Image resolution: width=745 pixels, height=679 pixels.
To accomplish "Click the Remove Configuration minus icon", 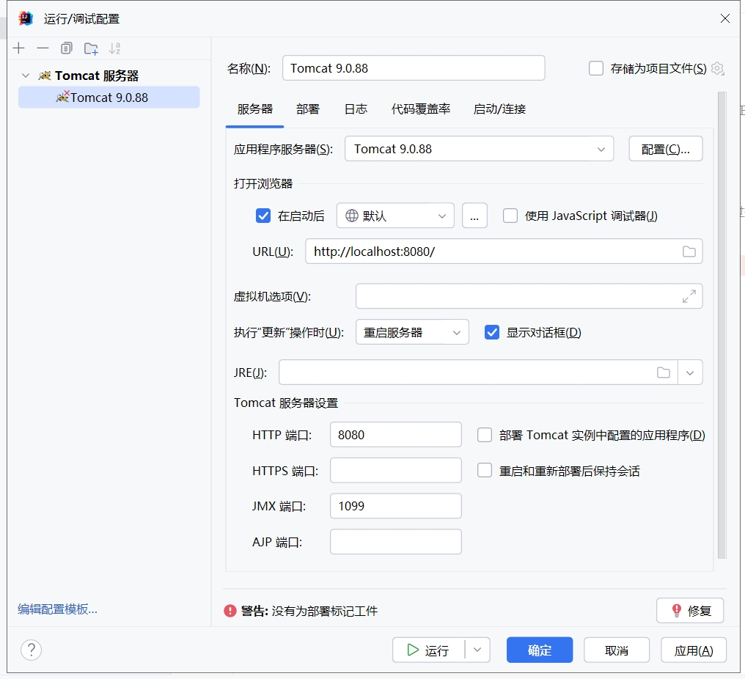I will point(43,48).
